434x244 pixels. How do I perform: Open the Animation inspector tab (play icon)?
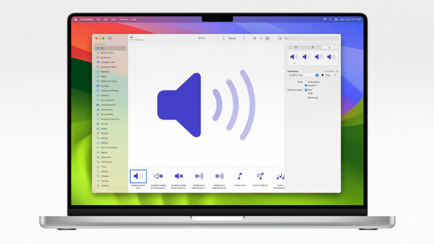330,47
